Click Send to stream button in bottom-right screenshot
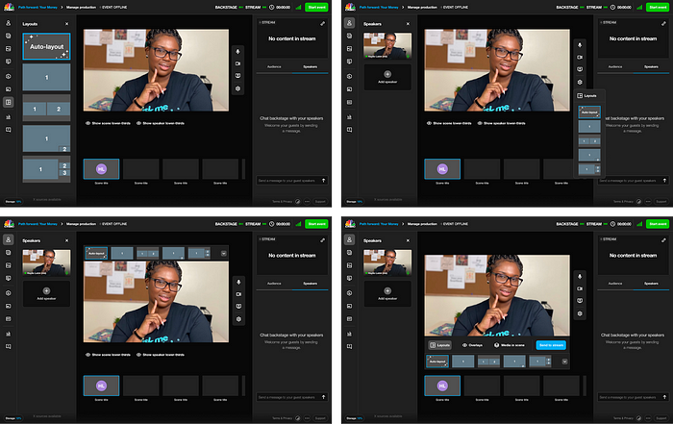 (x=551, y=345)
